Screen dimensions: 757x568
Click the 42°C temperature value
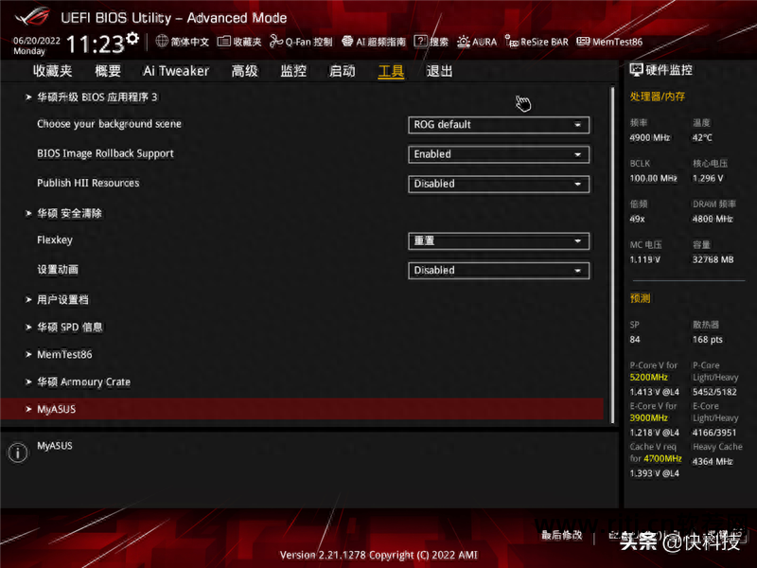(702, 137)
